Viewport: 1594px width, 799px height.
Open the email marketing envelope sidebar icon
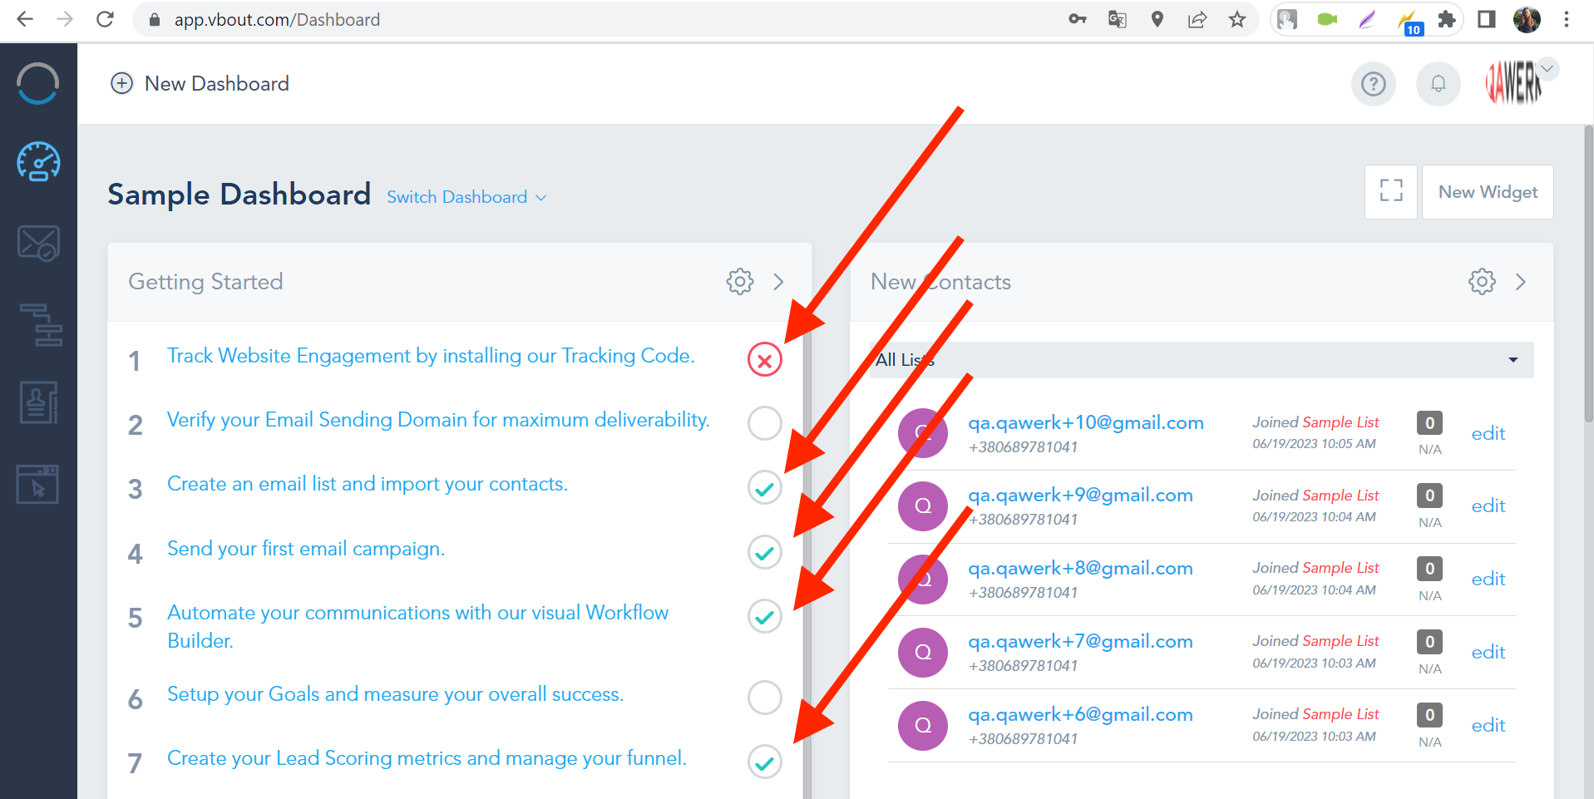pyautogui.click(x=38, y=244)
